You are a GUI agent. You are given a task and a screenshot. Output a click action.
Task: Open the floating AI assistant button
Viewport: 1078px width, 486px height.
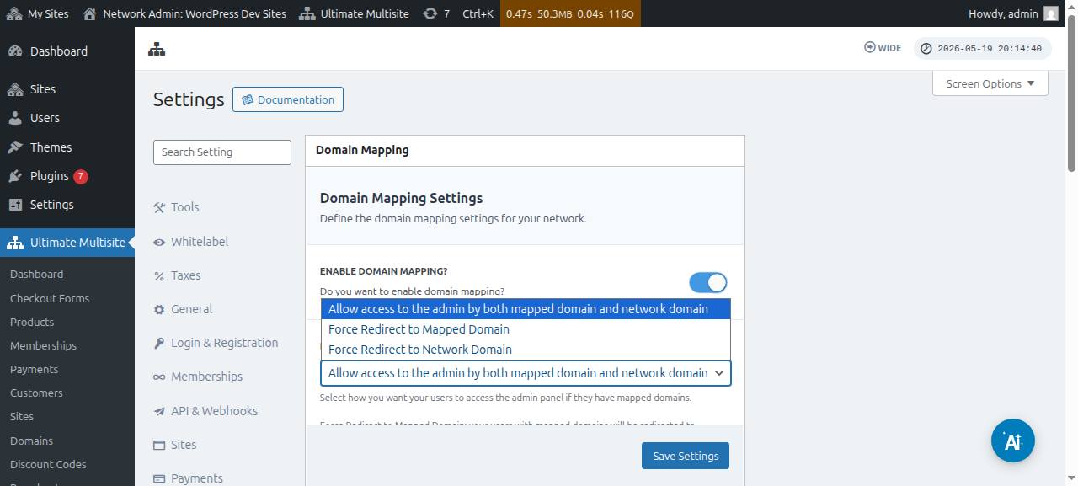1013,441
